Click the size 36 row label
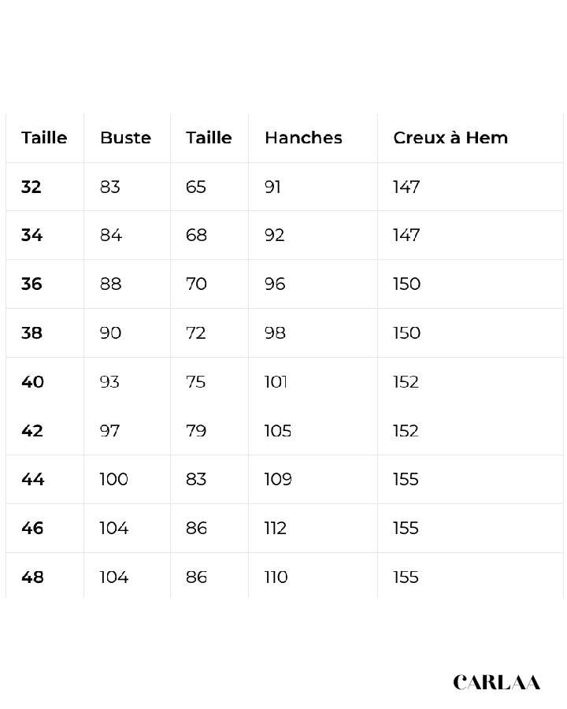This screenshot has height=709, width=567. (31, 284)
